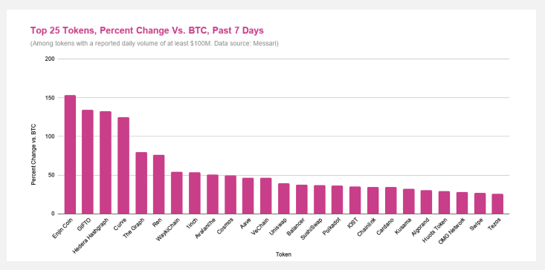
Task: Select the Ren bar
Action: 159,185
